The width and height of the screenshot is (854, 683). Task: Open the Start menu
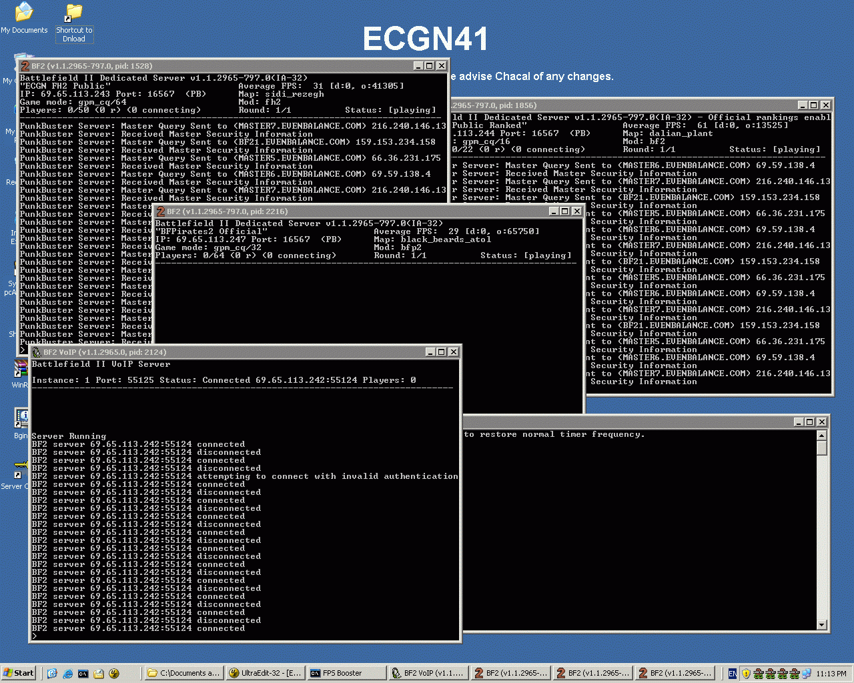[19, 673]
